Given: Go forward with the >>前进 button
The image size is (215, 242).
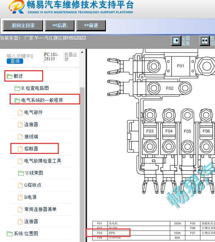Looking at the screenshot, I should tap(91, 25).
